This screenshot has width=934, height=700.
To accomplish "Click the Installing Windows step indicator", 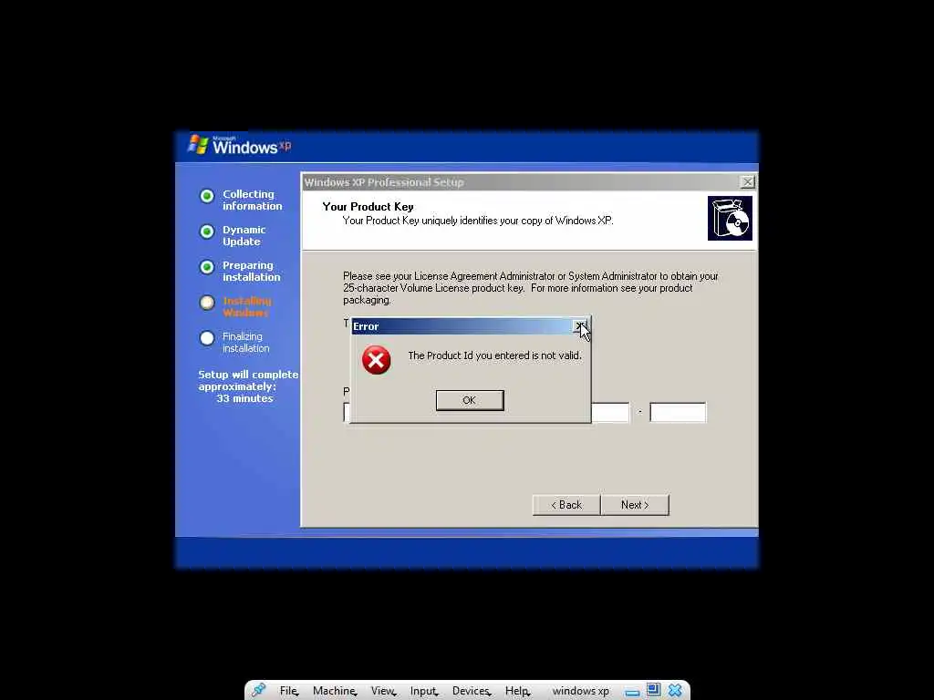I will click(x=207, y=303).
